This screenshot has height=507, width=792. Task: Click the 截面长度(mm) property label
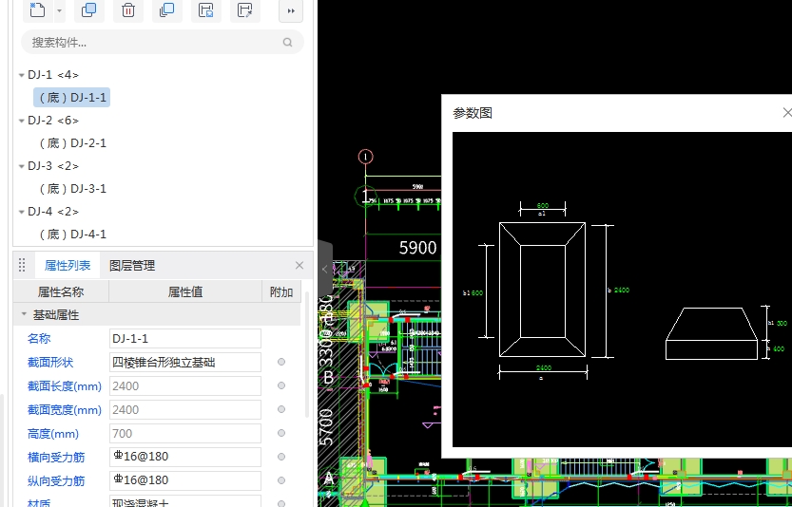64,386
